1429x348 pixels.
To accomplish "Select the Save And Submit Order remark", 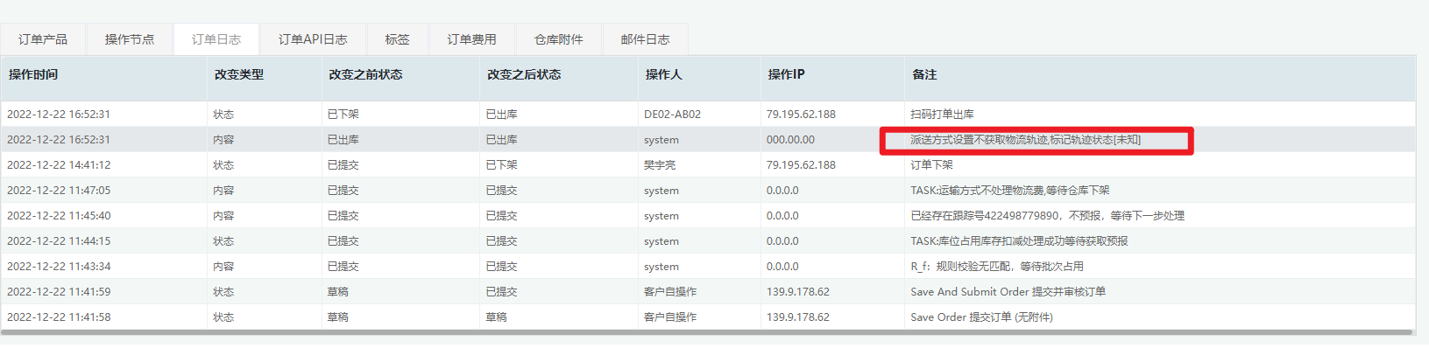I will [x=1008, y=292].
